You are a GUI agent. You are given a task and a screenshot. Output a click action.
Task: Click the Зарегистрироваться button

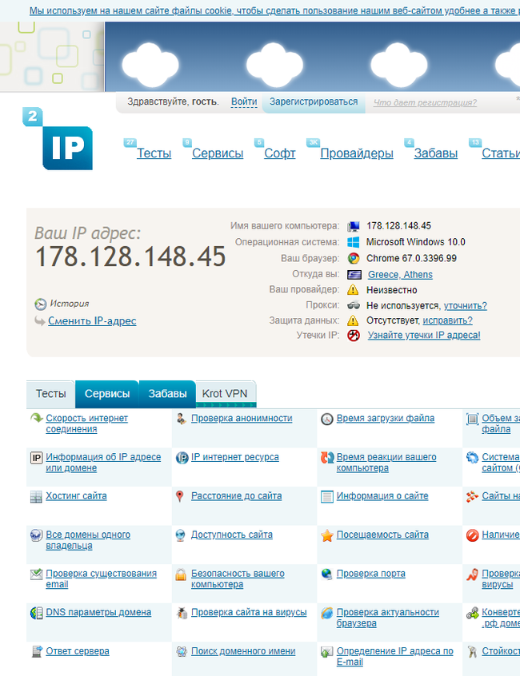pyautogui.click(x=314, y=101)
